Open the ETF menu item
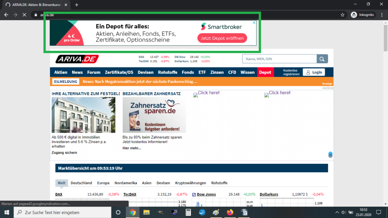Screen dimensions: 388x218 tap(202, 72)
